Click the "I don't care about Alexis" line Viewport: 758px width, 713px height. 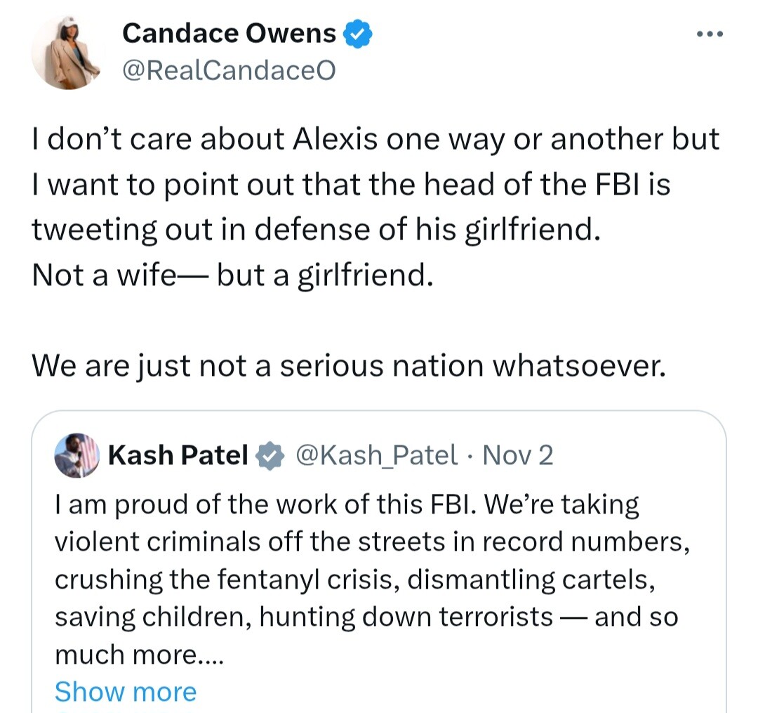[375, 140]
